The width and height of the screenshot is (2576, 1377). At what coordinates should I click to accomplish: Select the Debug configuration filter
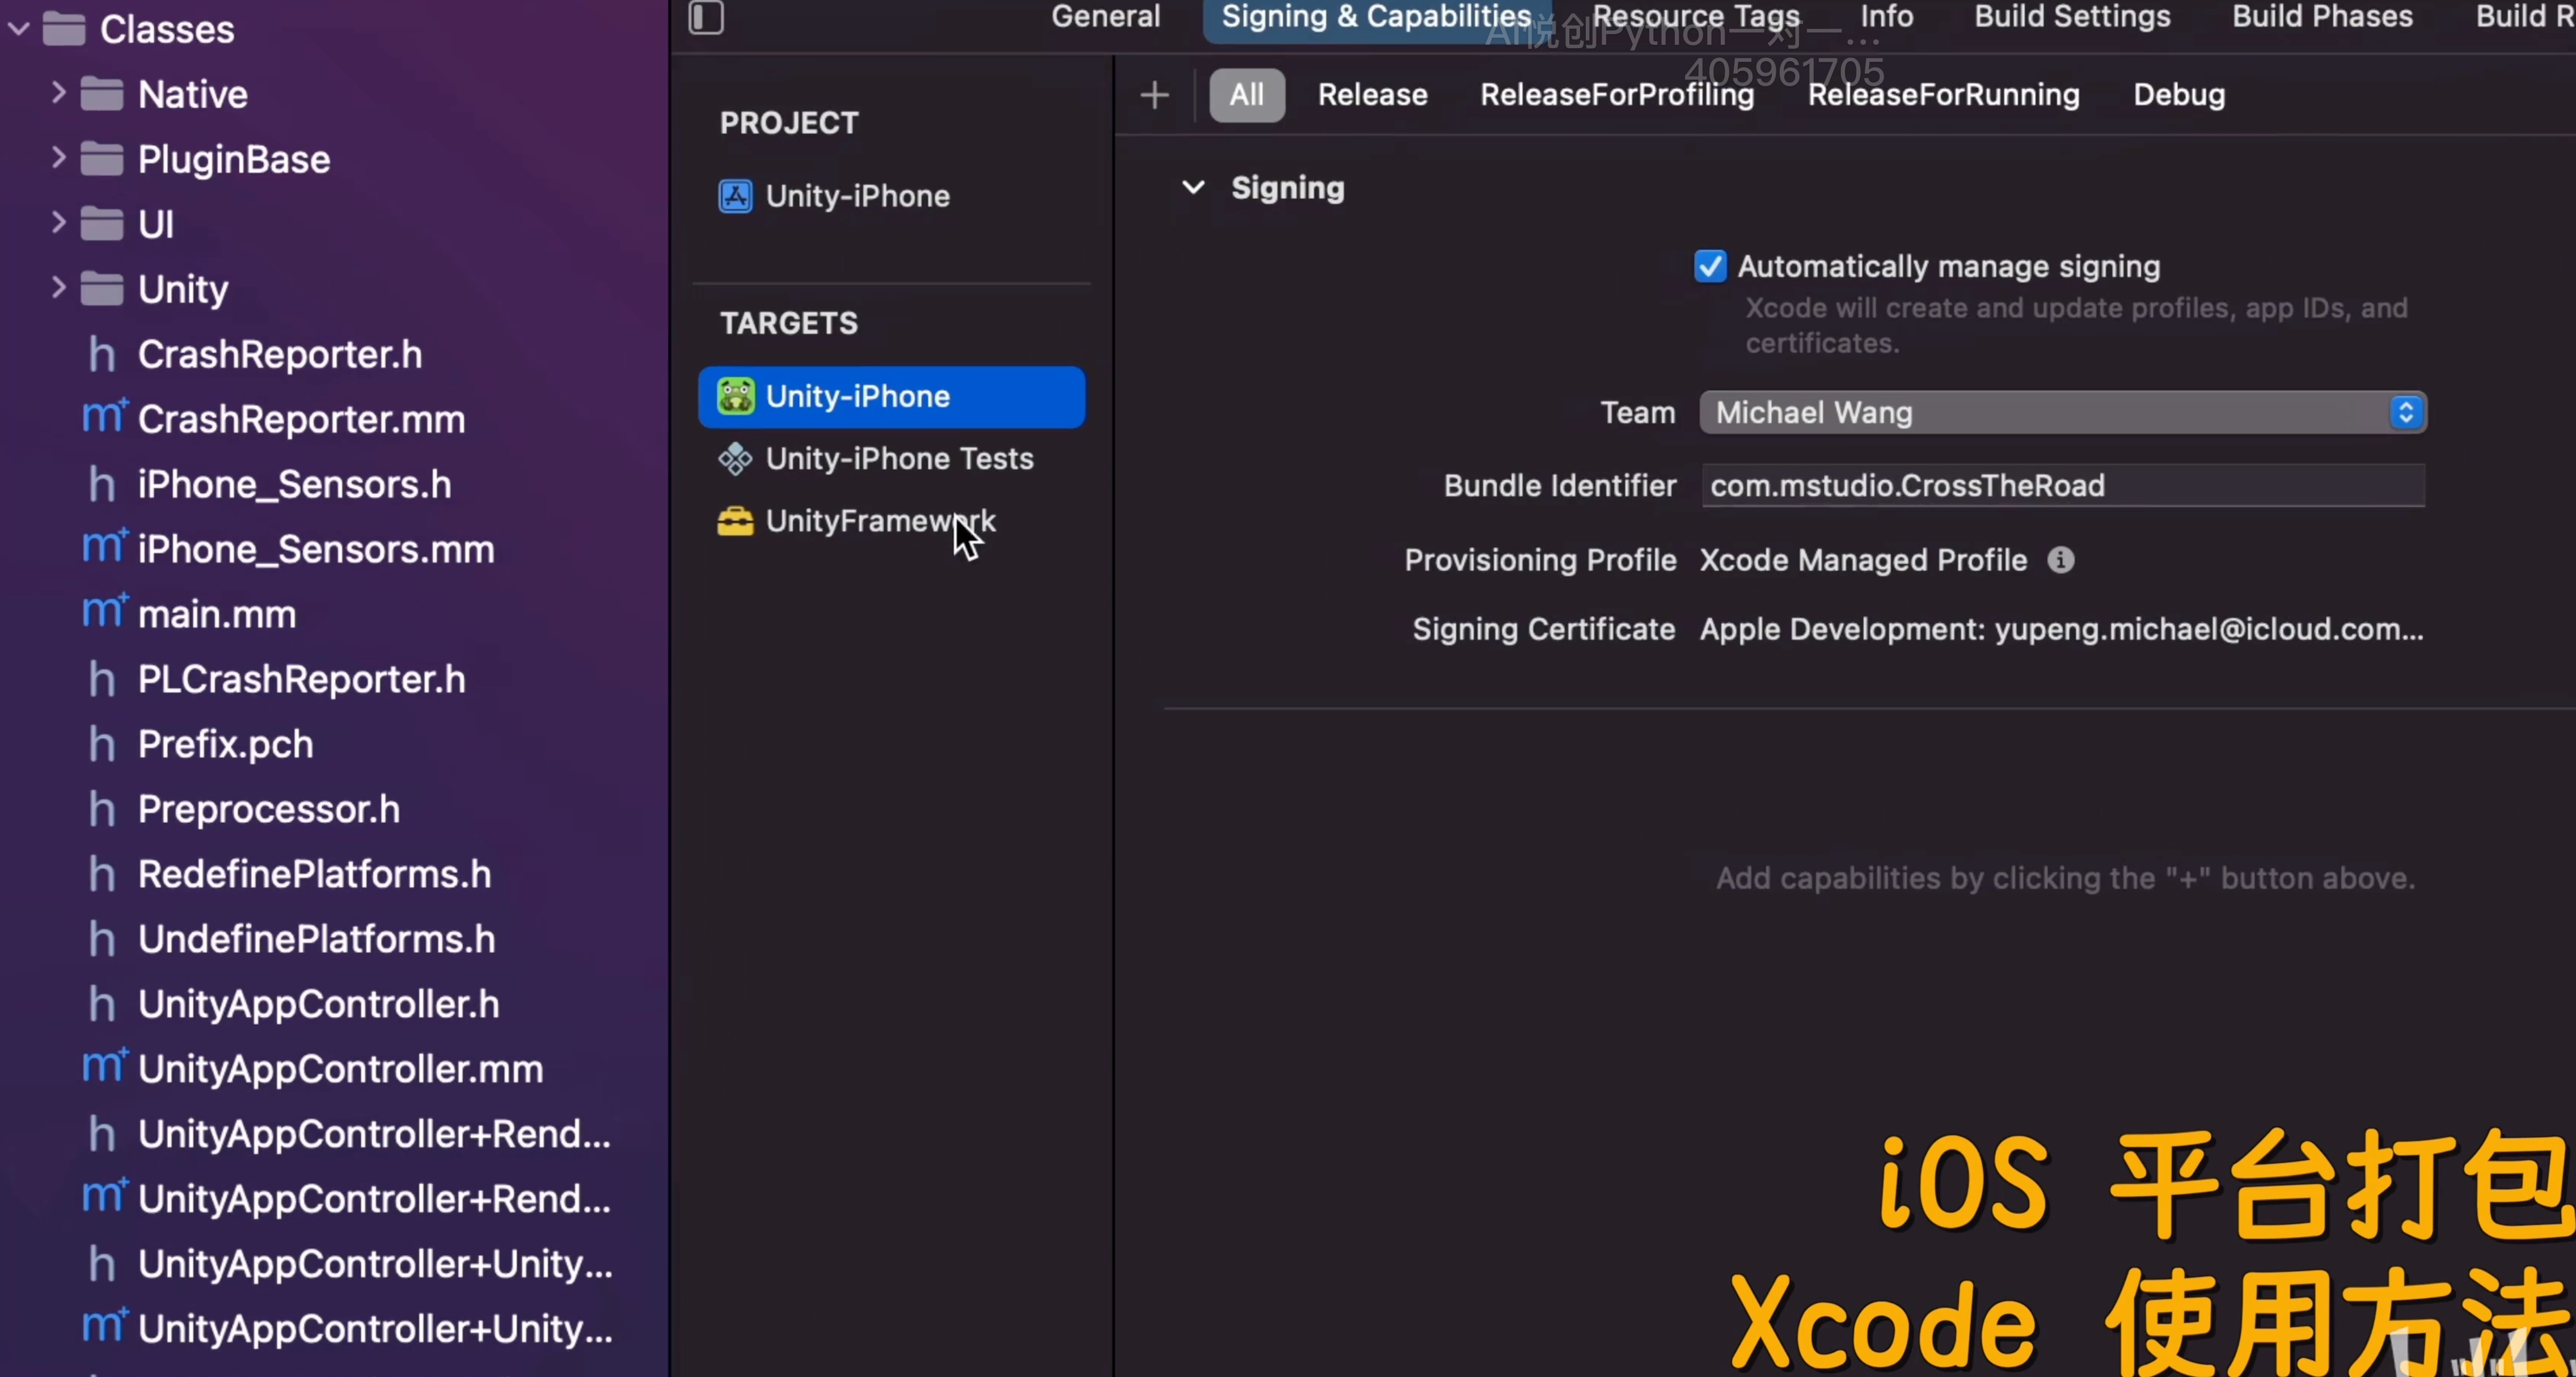click(2179, 95)
